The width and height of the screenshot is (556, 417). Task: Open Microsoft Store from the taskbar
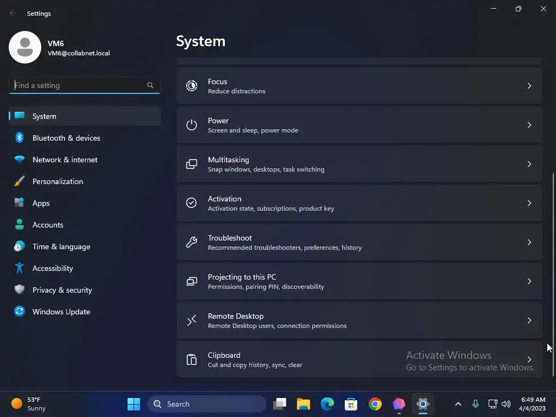(351, 404)
